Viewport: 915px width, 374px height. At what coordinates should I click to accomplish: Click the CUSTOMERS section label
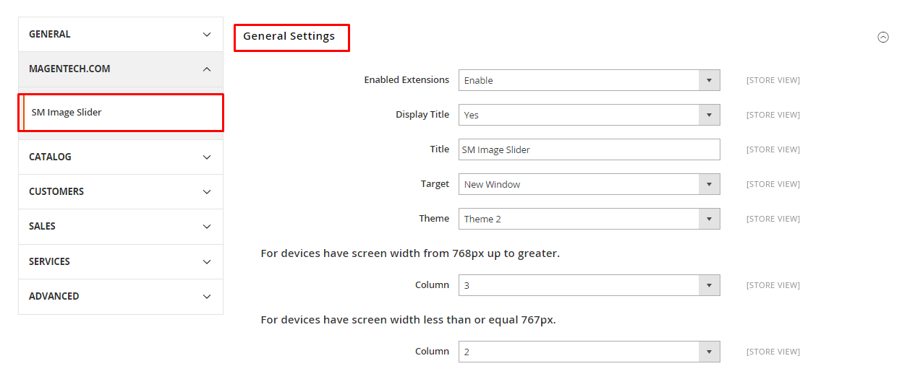tap(56, 191)
